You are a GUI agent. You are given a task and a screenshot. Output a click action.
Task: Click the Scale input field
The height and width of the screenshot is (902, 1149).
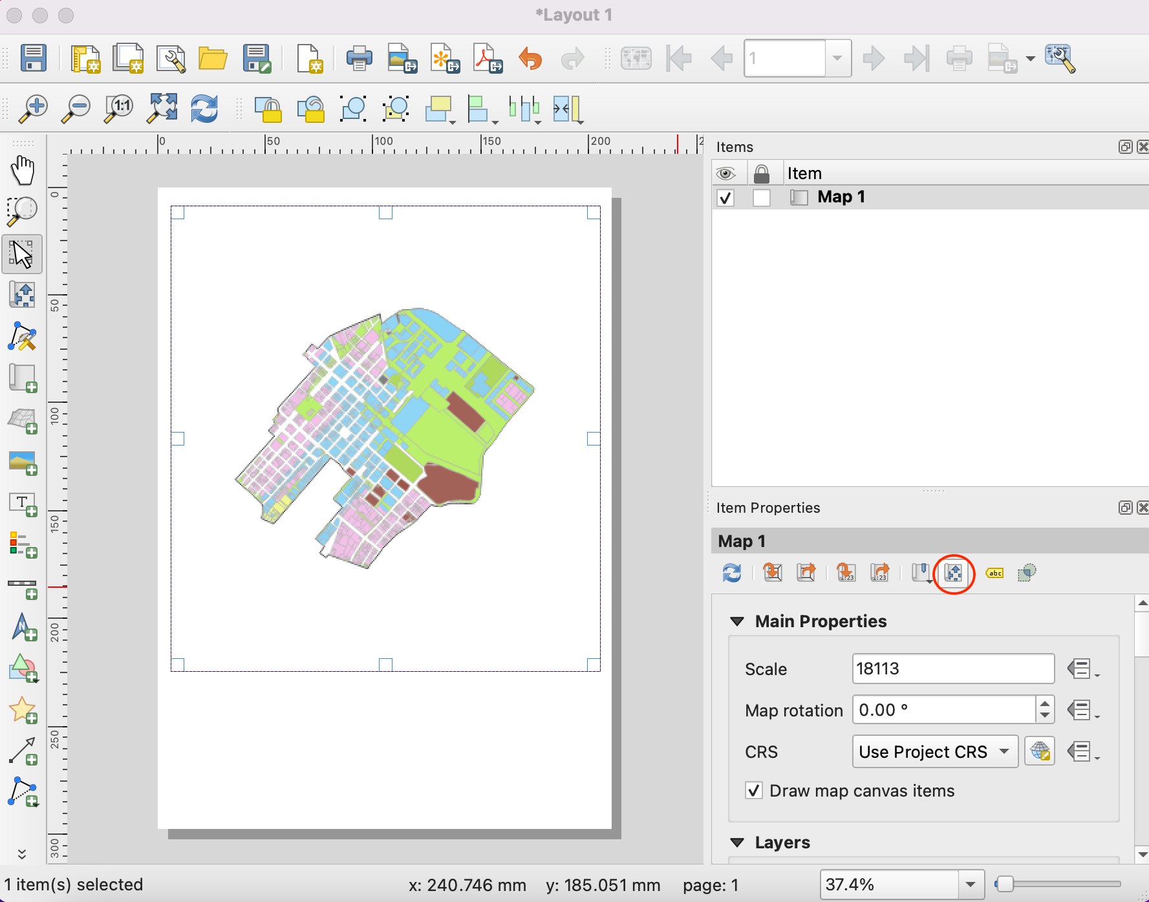[952, 669]
